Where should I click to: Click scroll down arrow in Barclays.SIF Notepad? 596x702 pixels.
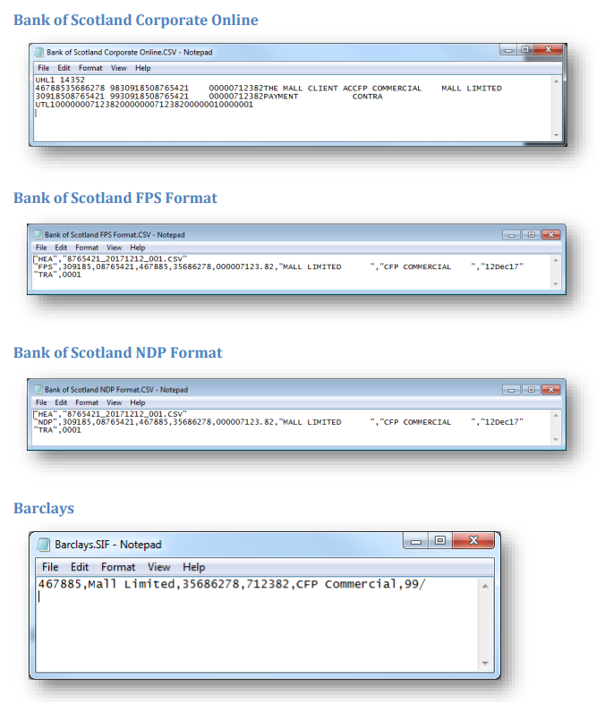click(x=485, y=663)
